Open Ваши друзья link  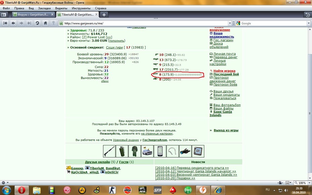(223, 91)
